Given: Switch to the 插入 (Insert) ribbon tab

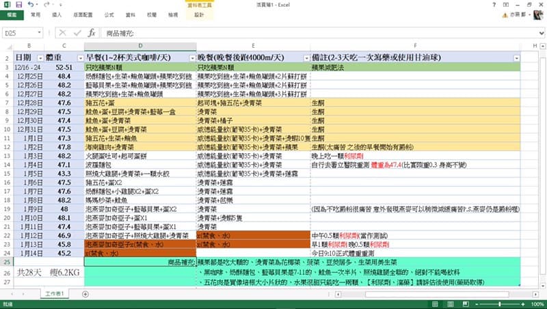Looking at the screenshot, I should coord(57,14).
